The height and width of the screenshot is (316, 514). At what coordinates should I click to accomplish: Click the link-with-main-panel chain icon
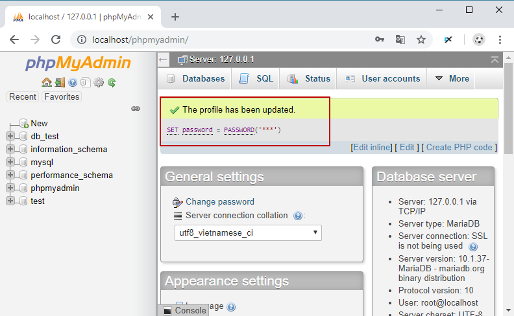(136, 108)
